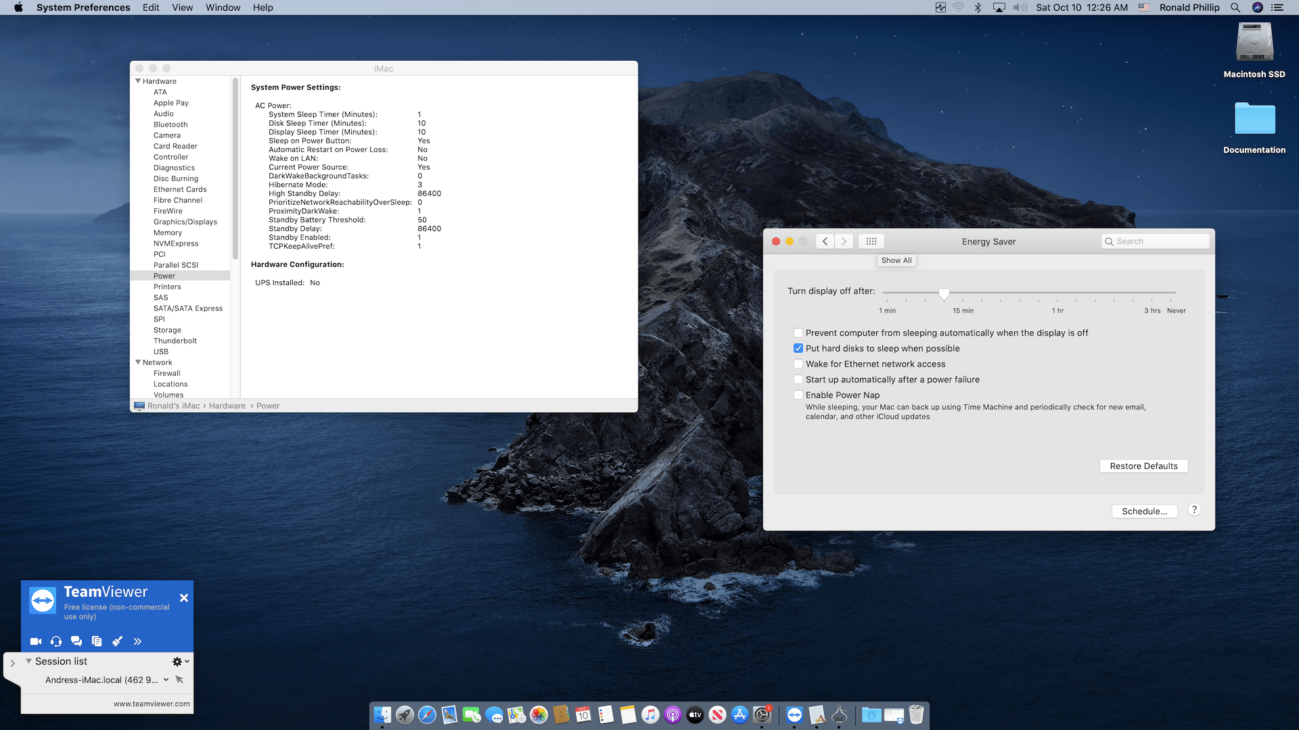Click the TeamViewer headset audio icon
The image size is (1299, 730).
[56, 641]
